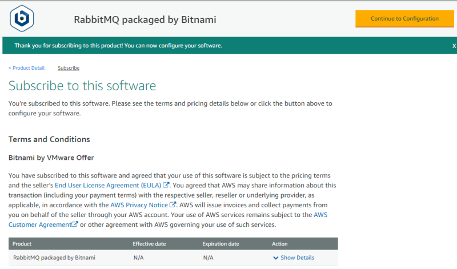The height and width of the screenshot is (269, 457).
Task: Click the Bitnami hexagon logo
Action: pyautogui.click(x=22, y=19)
